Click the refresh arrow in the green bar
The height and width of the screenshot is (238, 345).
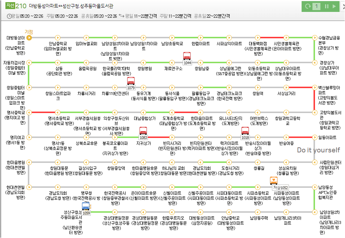(307, 7)
